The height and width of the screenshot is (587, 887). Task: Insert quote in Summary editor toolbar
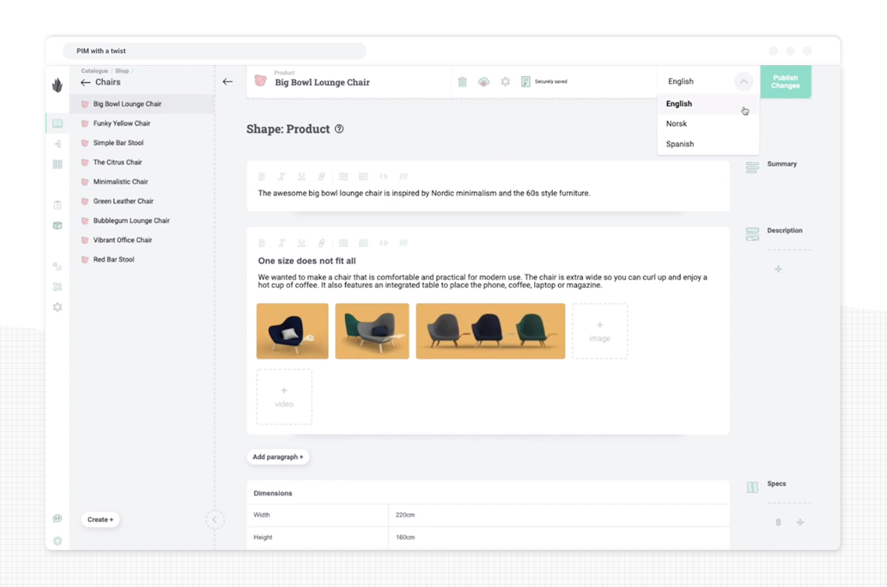tap(403, 177)
